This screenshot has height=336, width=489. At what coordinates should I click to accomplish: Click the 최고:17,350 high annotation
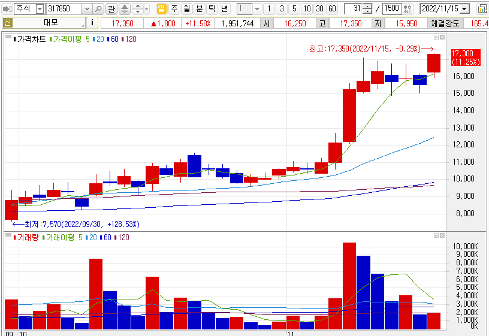371,49
